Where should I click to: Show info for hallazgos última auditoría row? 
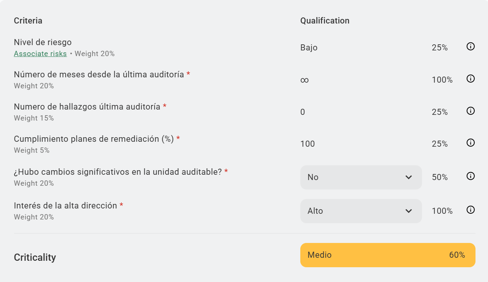click(471, 111)
